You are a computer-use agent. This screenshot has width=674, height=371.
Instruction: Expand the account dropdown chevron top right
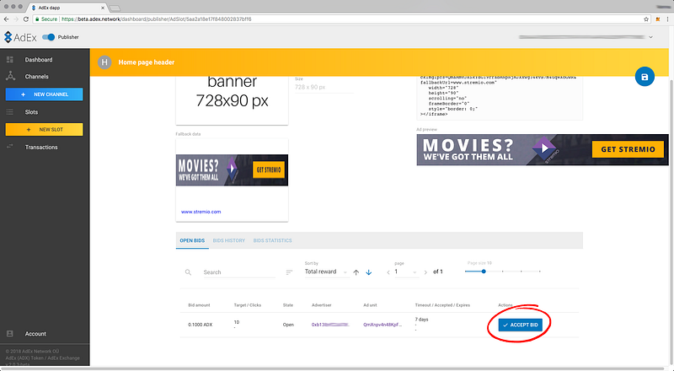click(x=650, y=37)
